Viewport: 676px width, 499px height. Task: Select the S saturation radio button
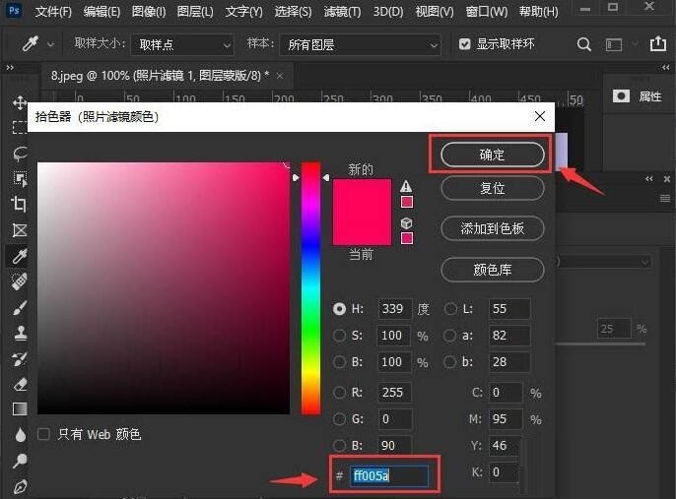click(339, 336)
